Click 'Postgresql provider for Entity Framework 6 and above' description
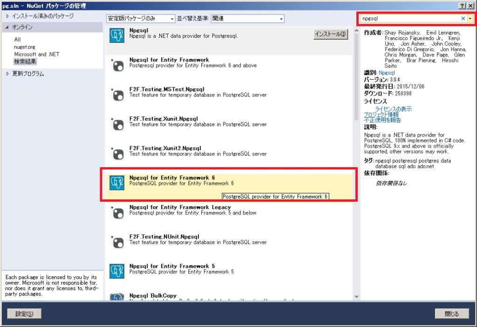 [193, 65]
